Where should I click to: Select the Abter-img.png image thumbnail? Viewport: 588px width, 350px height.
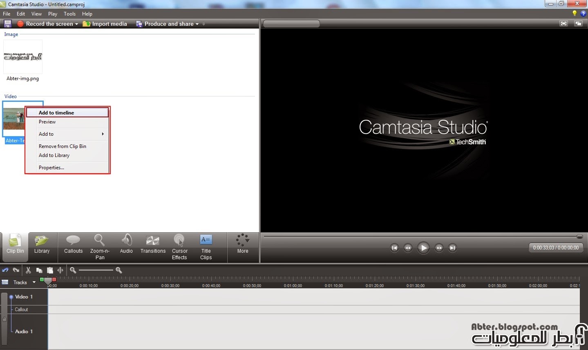tap(23, 57)
